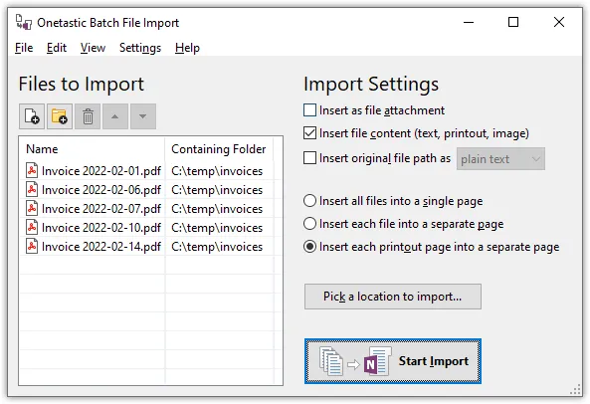Click the Add File icon
This screenshot has height=404, width=590.
click(x=32, y=116)
